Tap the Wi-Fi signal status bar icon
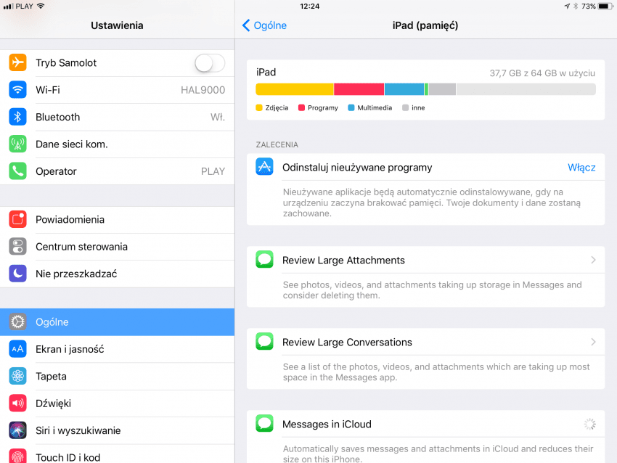Viewport: 617px width, 463px height. (x=41, y=6)
